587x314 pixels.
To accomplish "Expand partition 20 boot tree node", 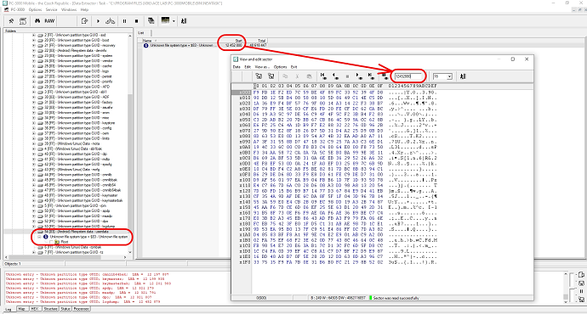I will pos(34,41).
